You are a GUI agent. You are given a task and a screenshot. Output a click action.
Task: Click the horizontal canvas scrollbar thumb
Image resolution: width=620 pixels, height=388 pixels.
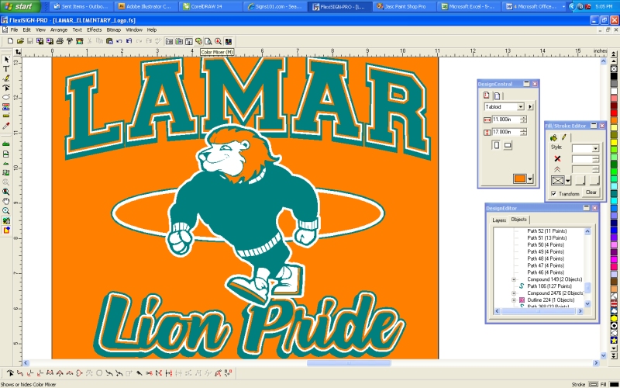(x=349, y=362)
